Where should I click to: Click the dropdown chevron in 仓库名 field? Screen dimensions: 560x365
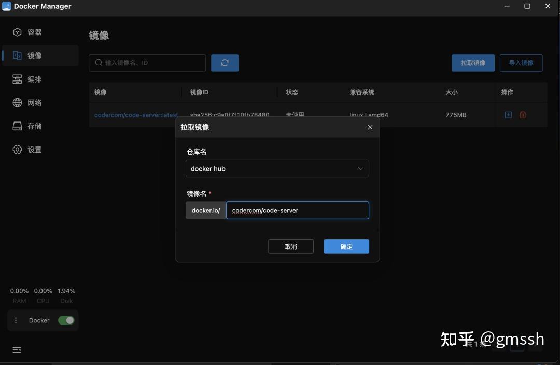pos(361,168)
